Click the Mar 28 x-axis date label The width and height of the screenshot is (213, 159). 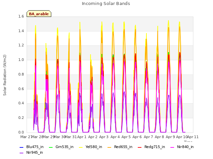(x=38, y=137)
